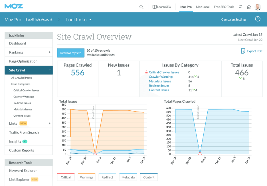Open Crawler Warnings sidebar subitem
267x186 pixels.
click(24, 97)
